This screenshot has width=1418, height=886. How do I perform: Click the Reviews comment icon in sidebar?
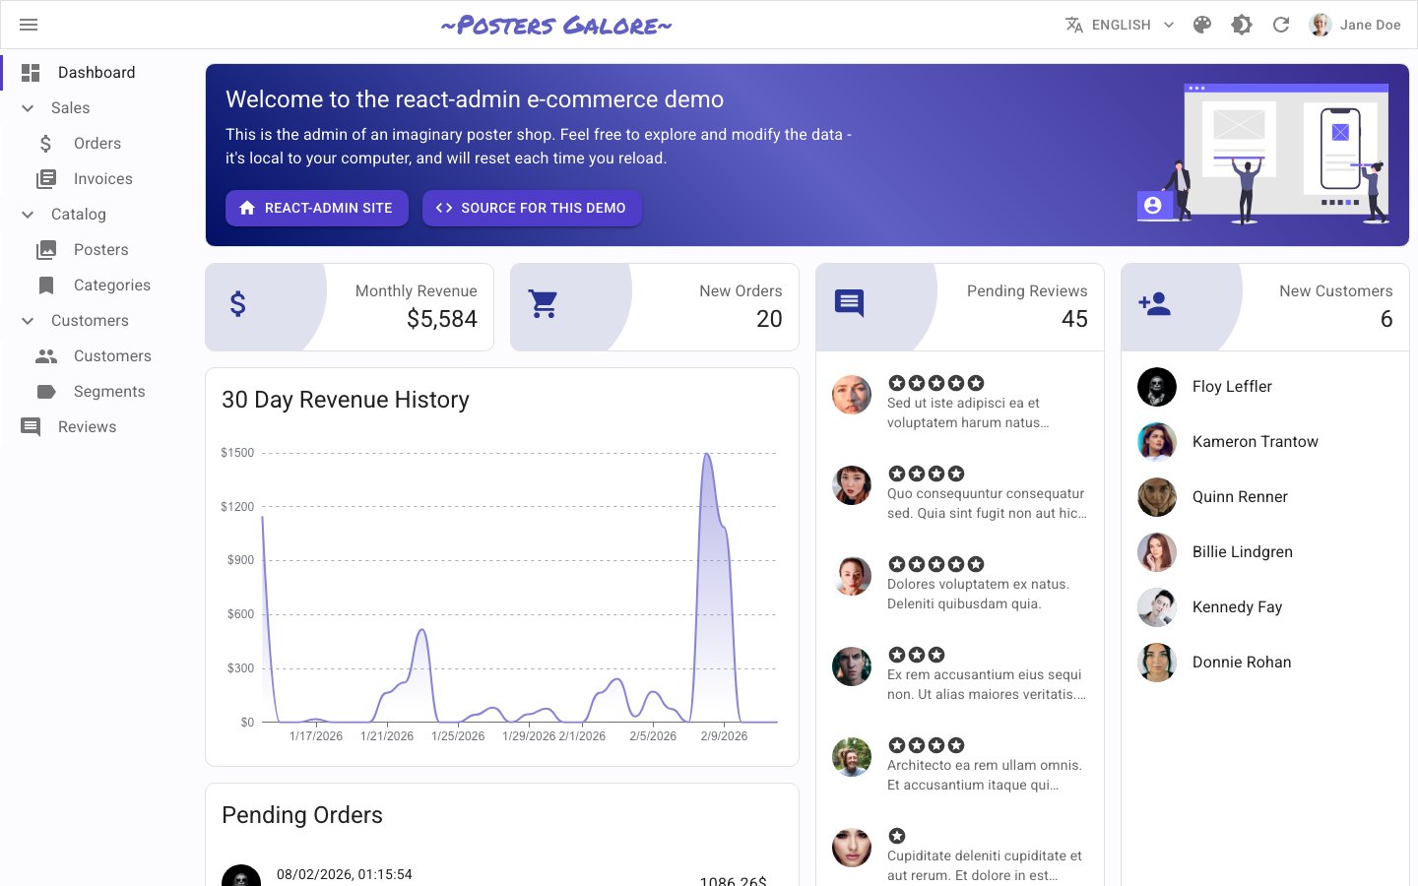(31, 427)
